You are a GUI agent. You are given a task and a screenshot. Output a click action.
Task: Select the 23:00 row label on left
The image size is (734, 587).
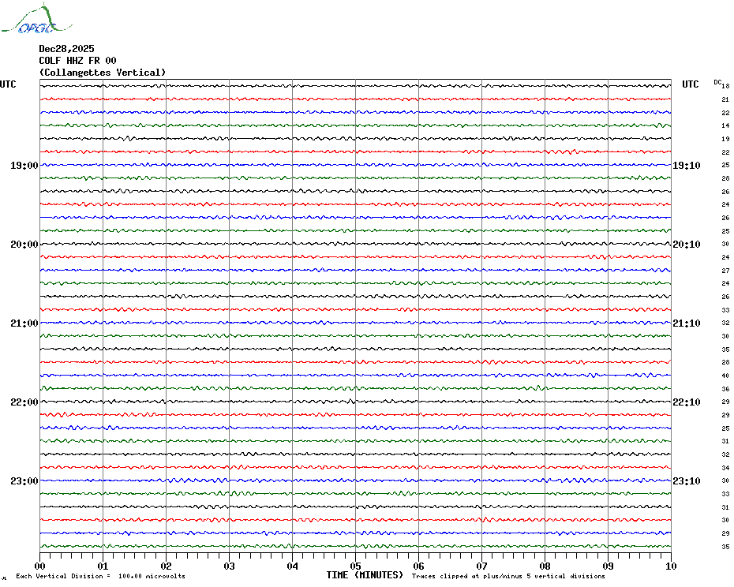click(24, 481)
